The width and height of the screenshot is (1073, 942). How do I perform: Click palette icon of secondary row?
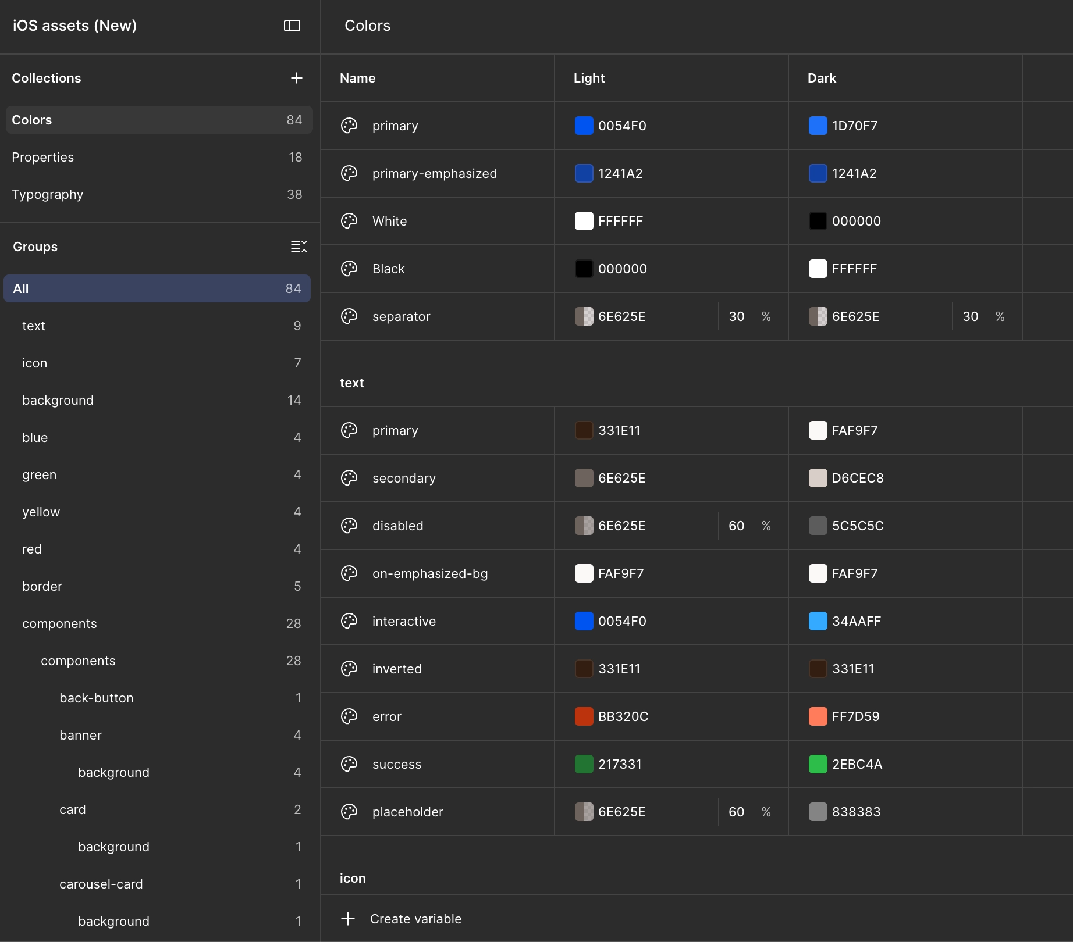pos(349,478)
